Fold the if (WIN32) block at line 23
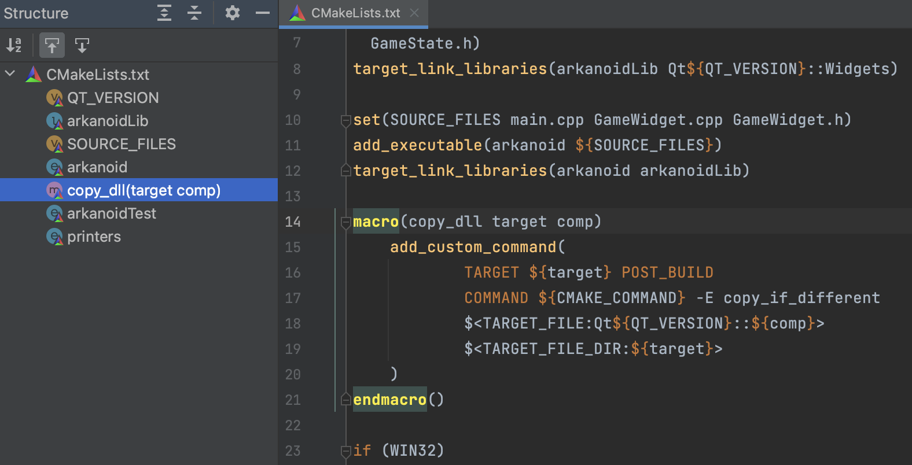 coord(345,451)
